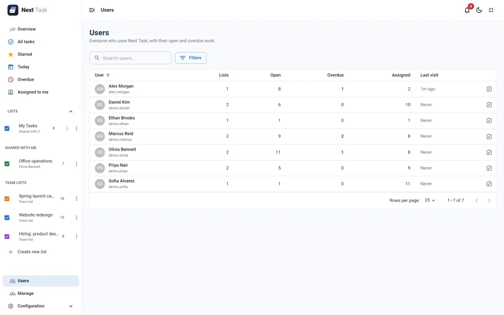Go to next page of users
This screenshot has width=504, height=315.
489,200
